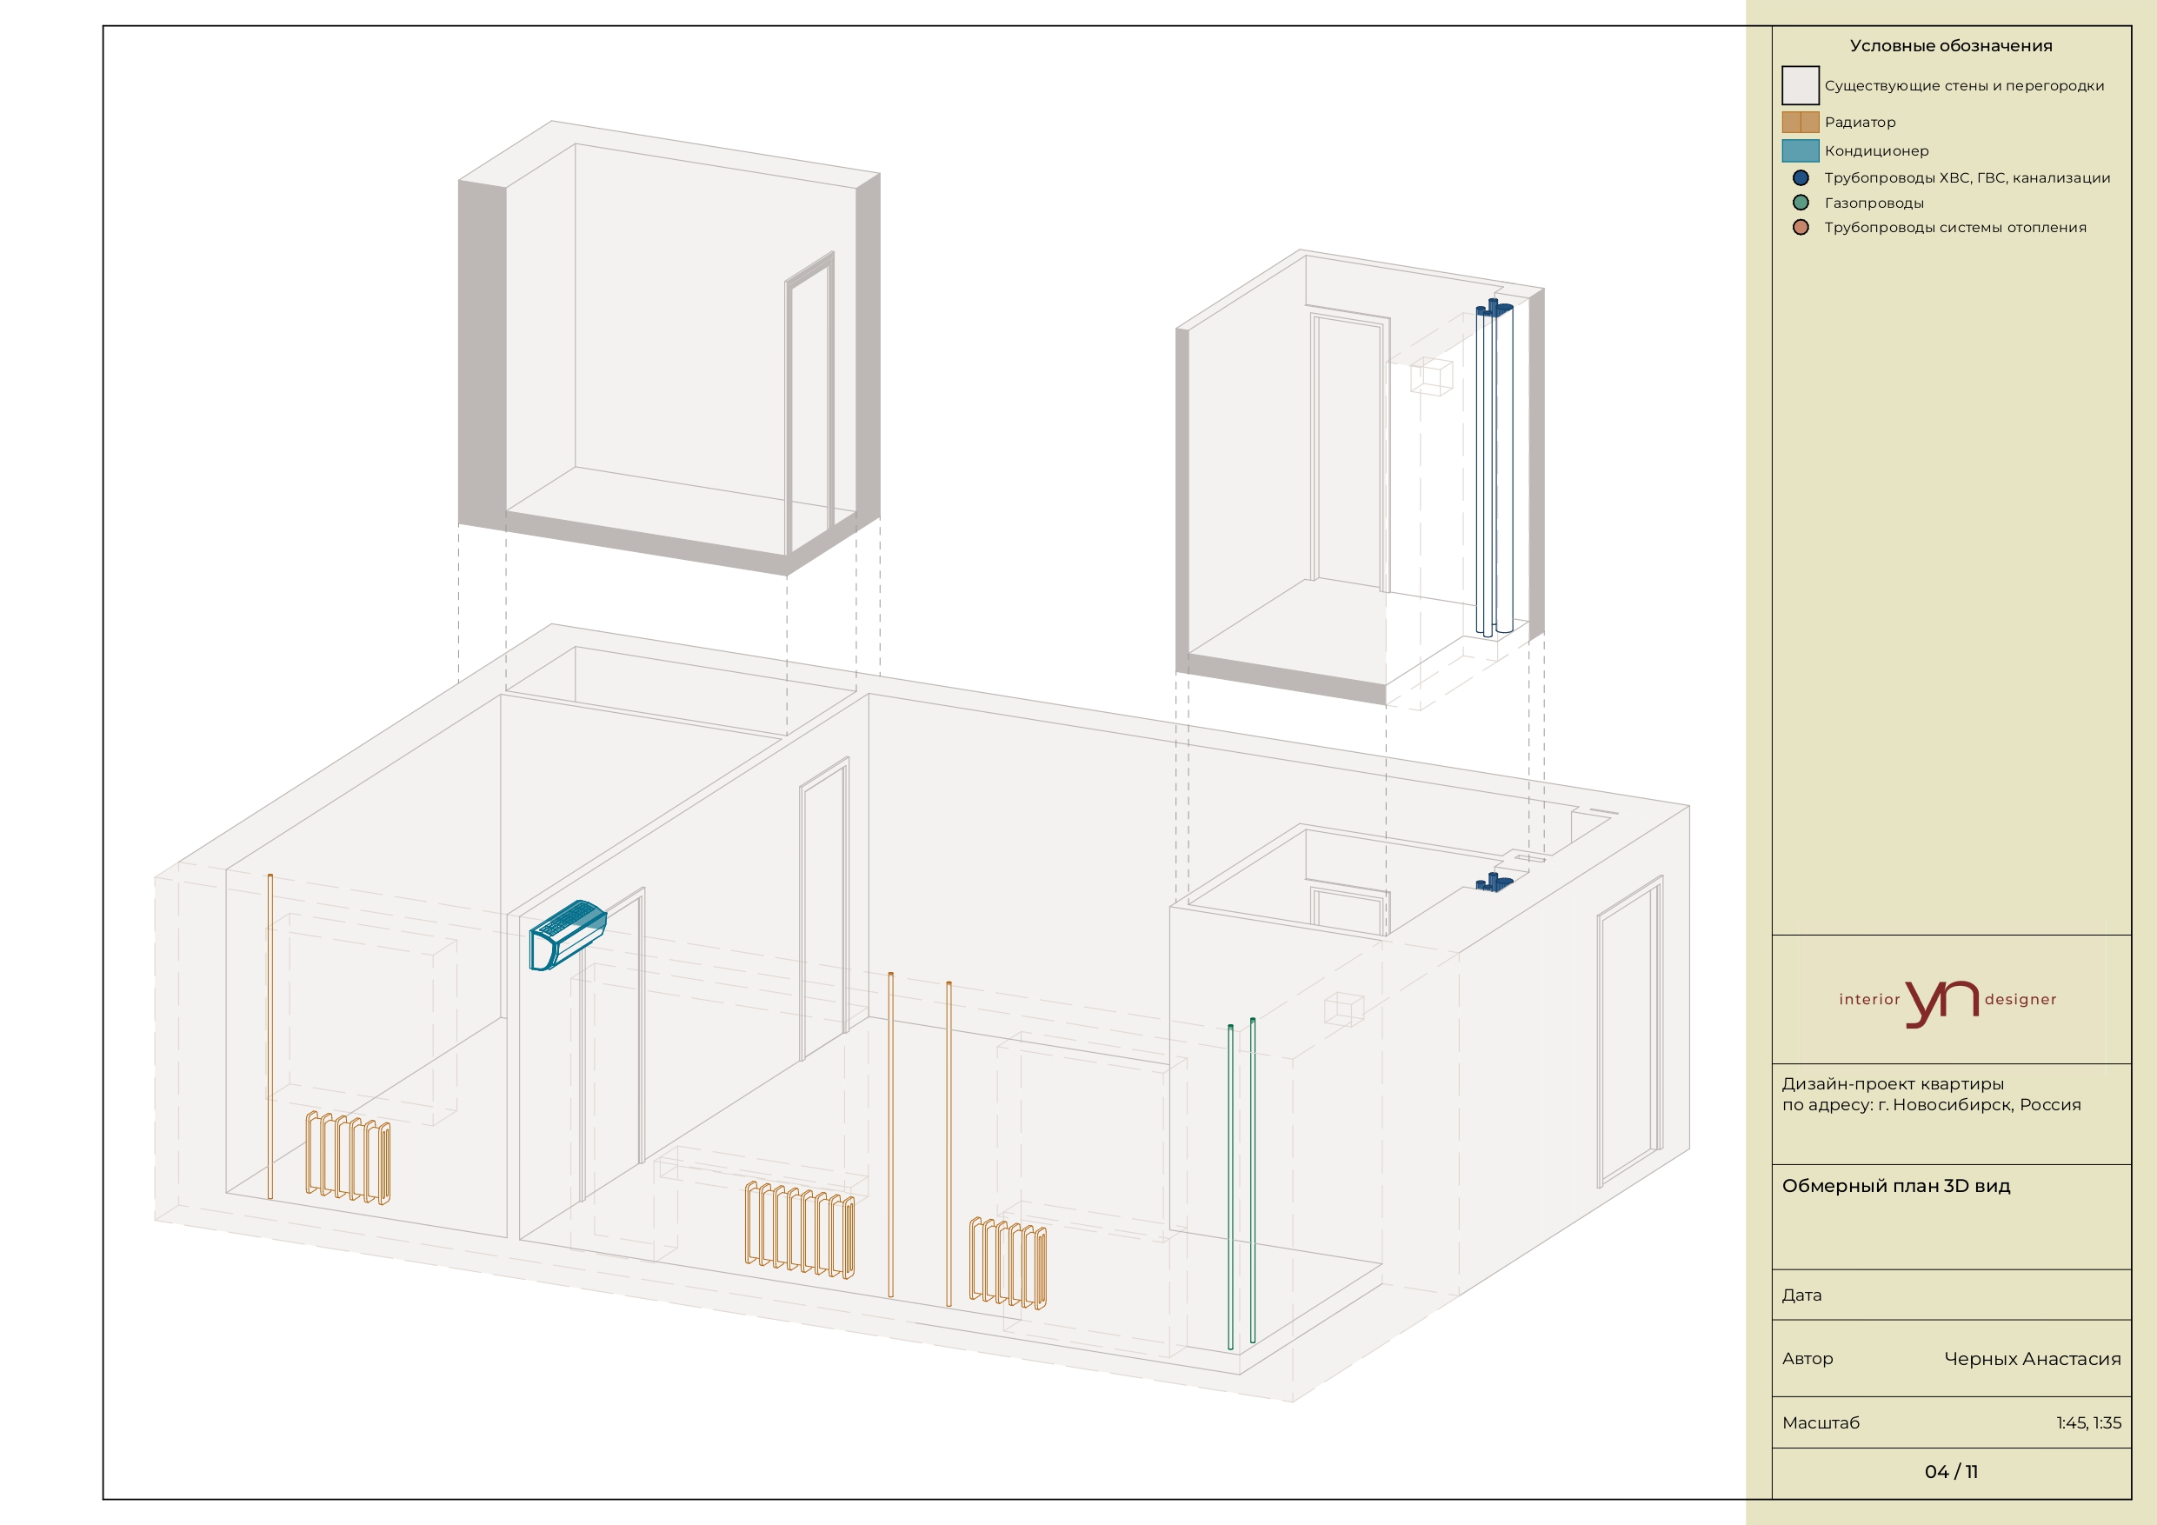Click the 'Трубопроводы ХВС, ГВС, канализации' label
The width and height of the screenshot is (2157, 1525).
tap(1967, 177)
